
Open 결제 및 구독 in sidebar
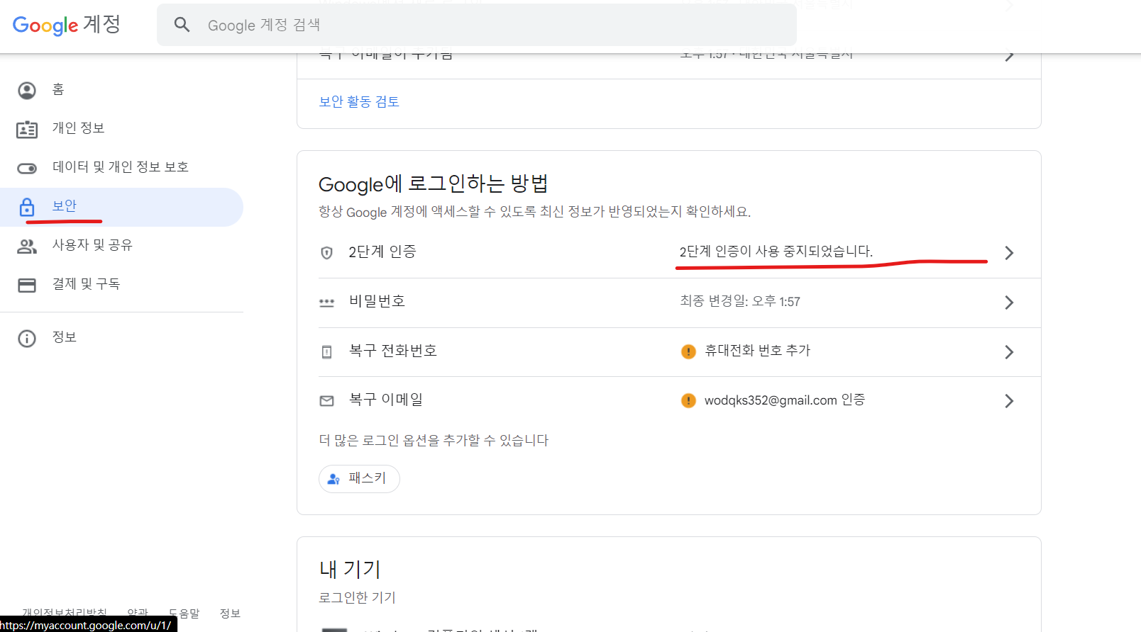tap(121, 285)
